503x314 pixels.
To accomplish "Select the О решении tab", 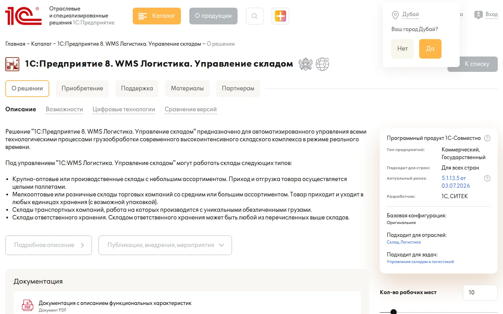I will [27, 89].
